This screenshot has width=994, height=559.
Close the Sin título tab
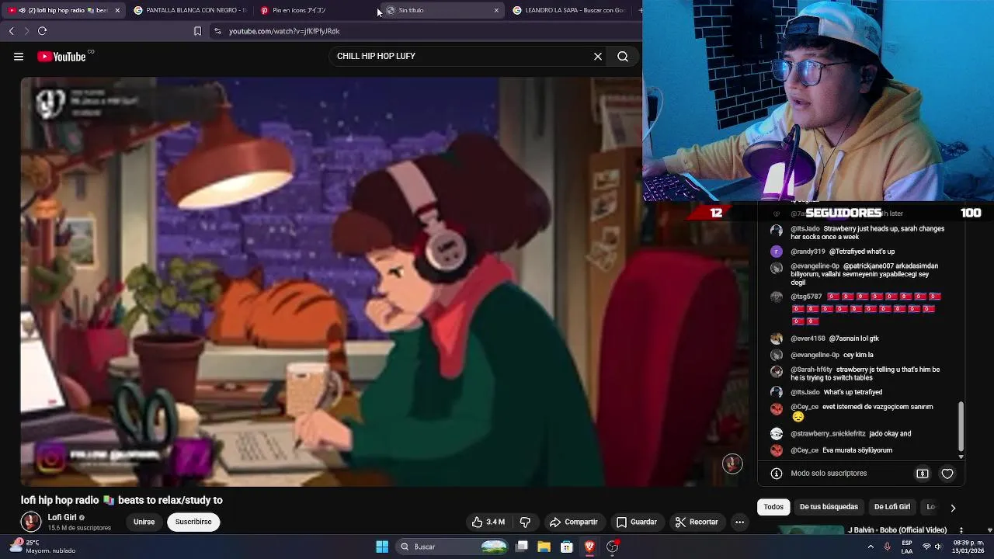click(496, 10)
